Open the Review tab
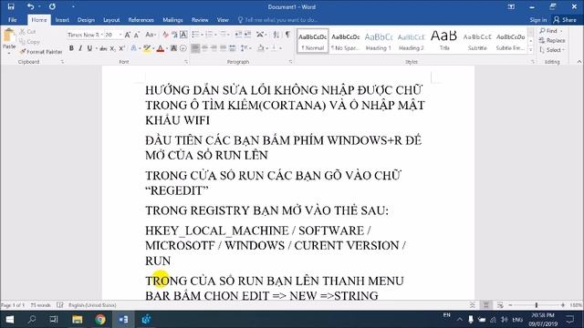 coord(200,20)
